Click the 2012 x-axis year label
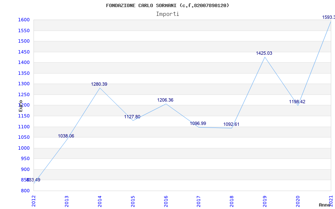335x209 pixels. click(33, 201)
